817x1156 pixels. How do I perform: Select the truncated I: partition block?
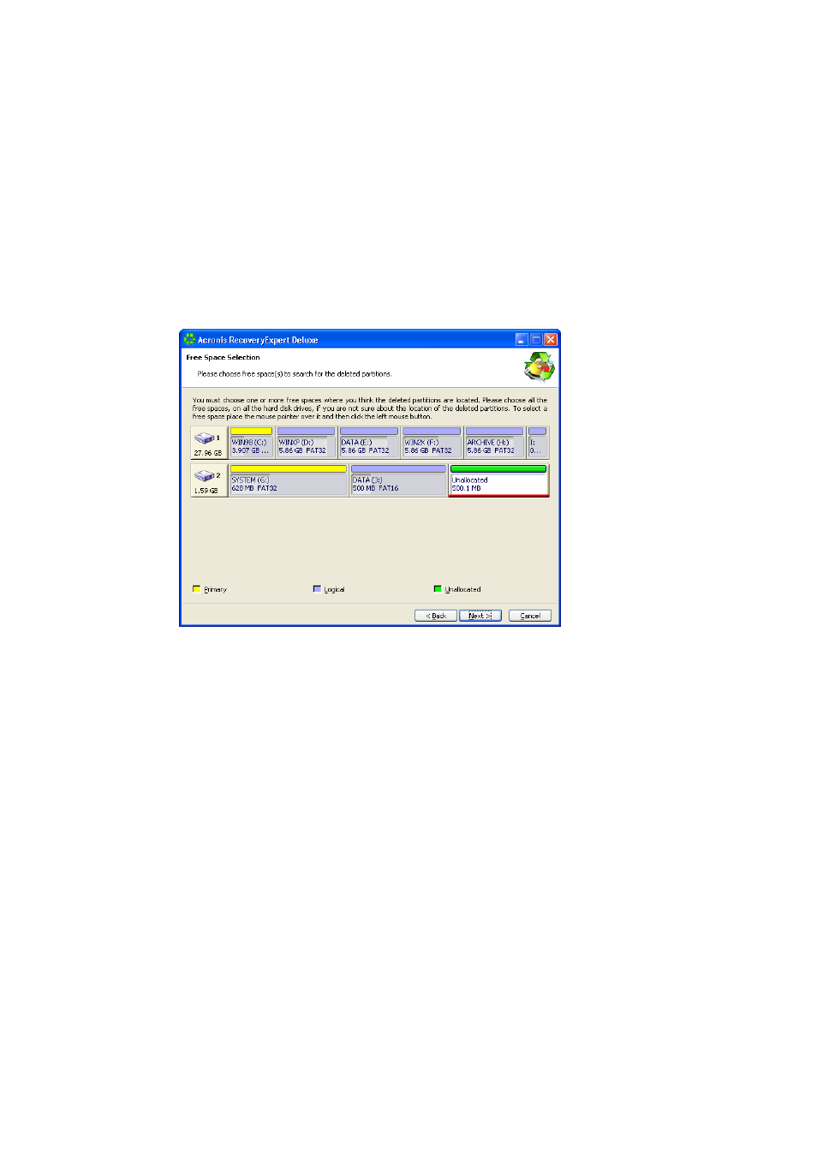click(x=537, y=443)
